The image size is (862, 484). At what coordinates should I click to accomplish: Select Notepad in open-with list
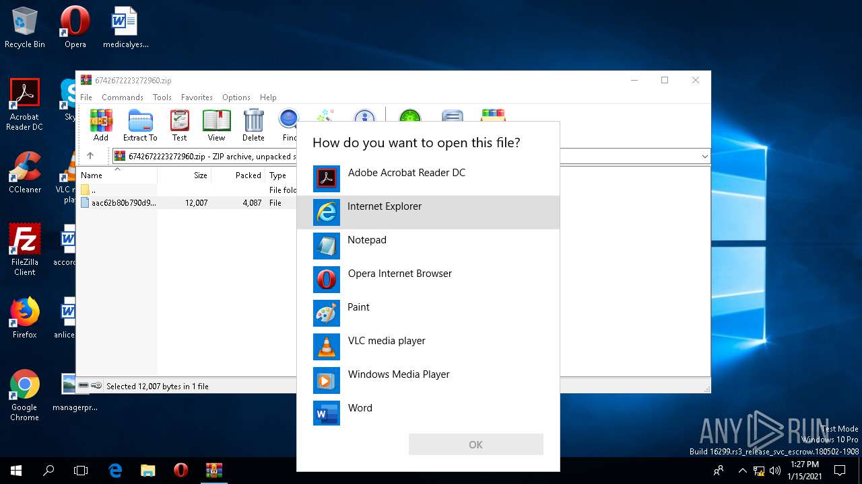(x=428, y=246)
